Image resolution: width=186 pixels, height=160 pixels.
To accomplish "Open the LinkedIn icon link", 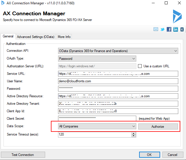I will pyautogui.click(x=176, y=29).
